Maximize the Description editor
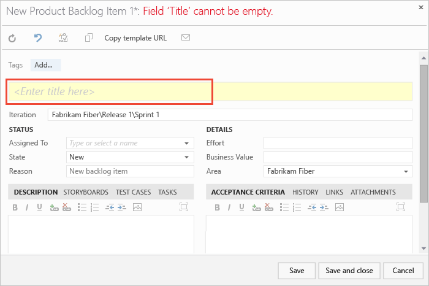Viewport: 429px width, 286px height. pyautogui.click(x=184, y=207)
